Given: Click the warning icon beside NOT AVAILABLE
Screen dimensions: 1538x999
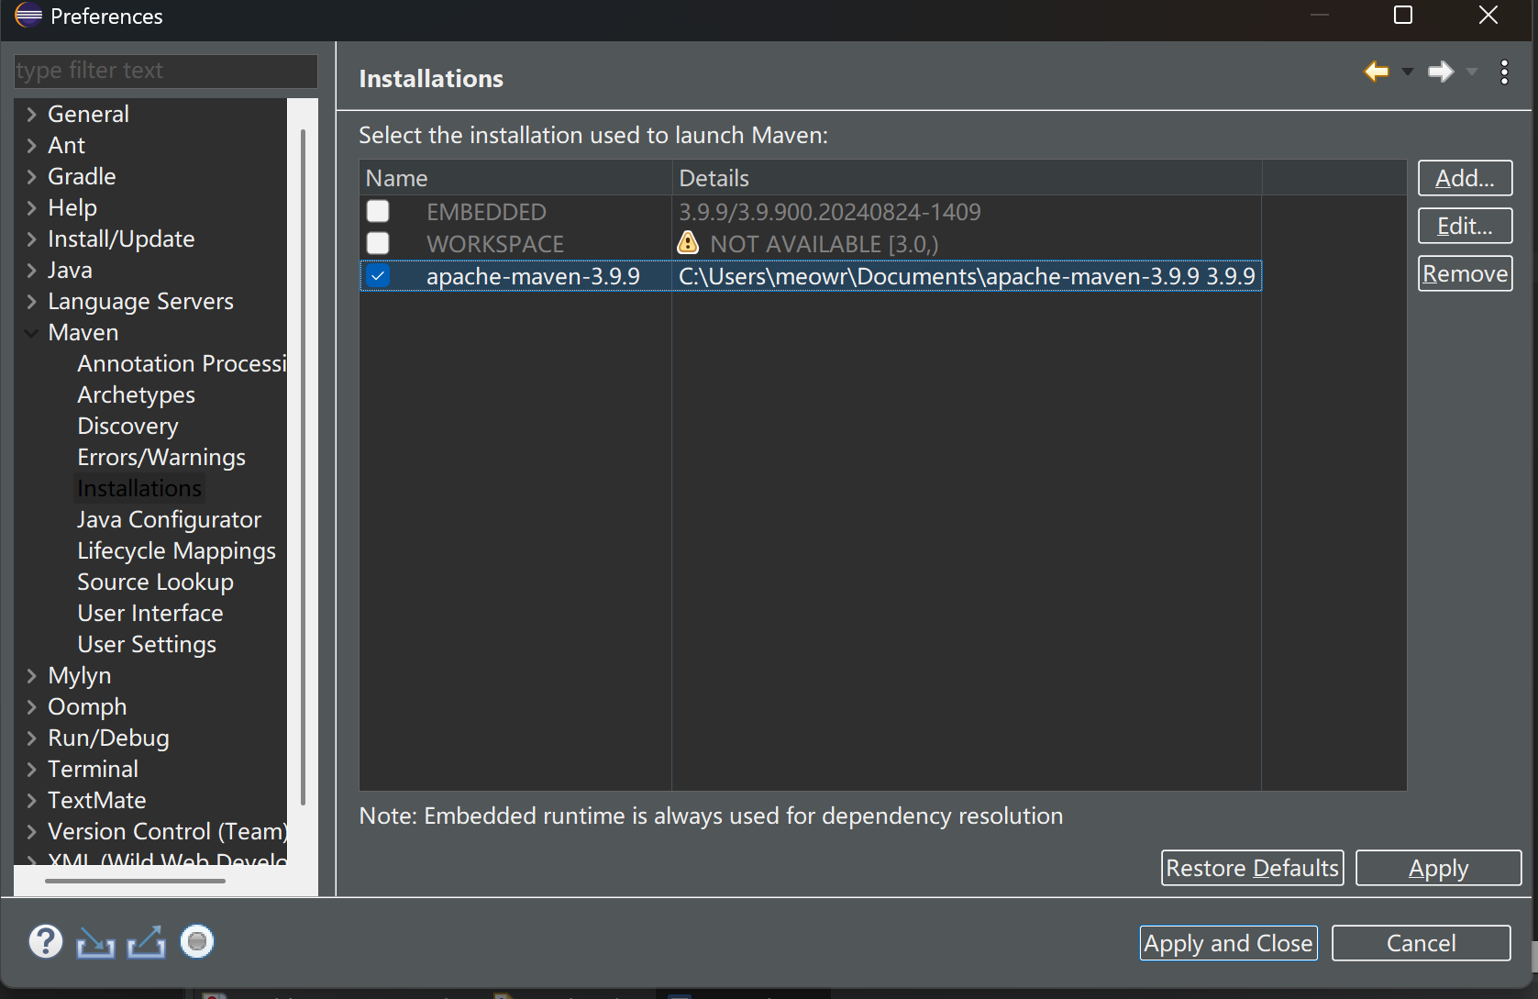Looking at the screenshot, I should click(688, 243).
